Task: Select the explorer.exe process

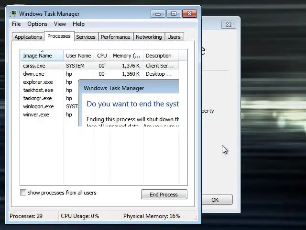Action: pos(38,82)
